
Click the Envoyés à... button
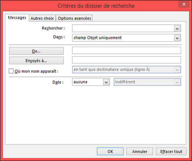tap(36, 60)
